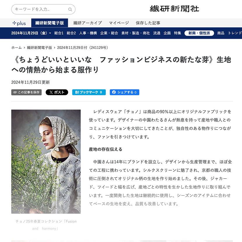This screenshot has height=242, width=242.
Task: Share via the Facebook シェアする button
Action: point(124,92)
